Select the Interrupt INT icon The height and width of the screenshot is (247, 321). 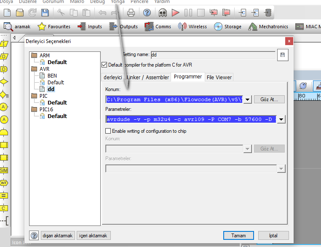point(4,183)
